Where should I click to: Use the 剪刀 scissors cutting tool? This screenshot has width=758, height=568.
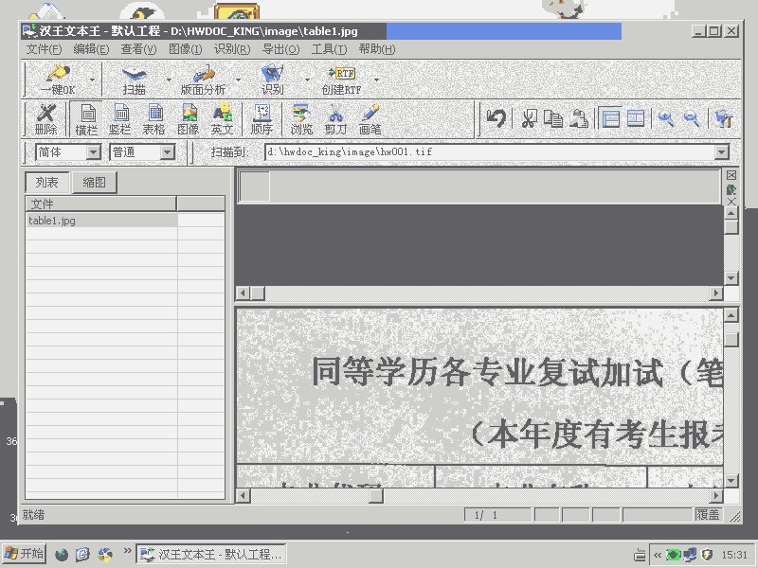(x=336, y=119)
